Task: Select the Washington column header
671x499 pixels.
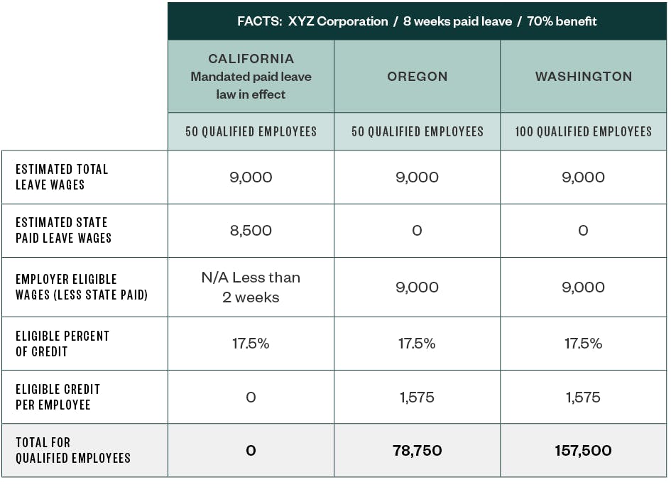Action: coord(583,77)
